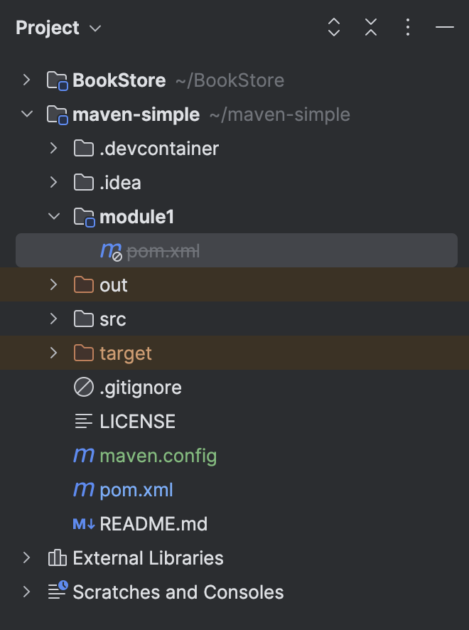Open the Project view dropdown

pyautogui.click(x=95, y=28)
